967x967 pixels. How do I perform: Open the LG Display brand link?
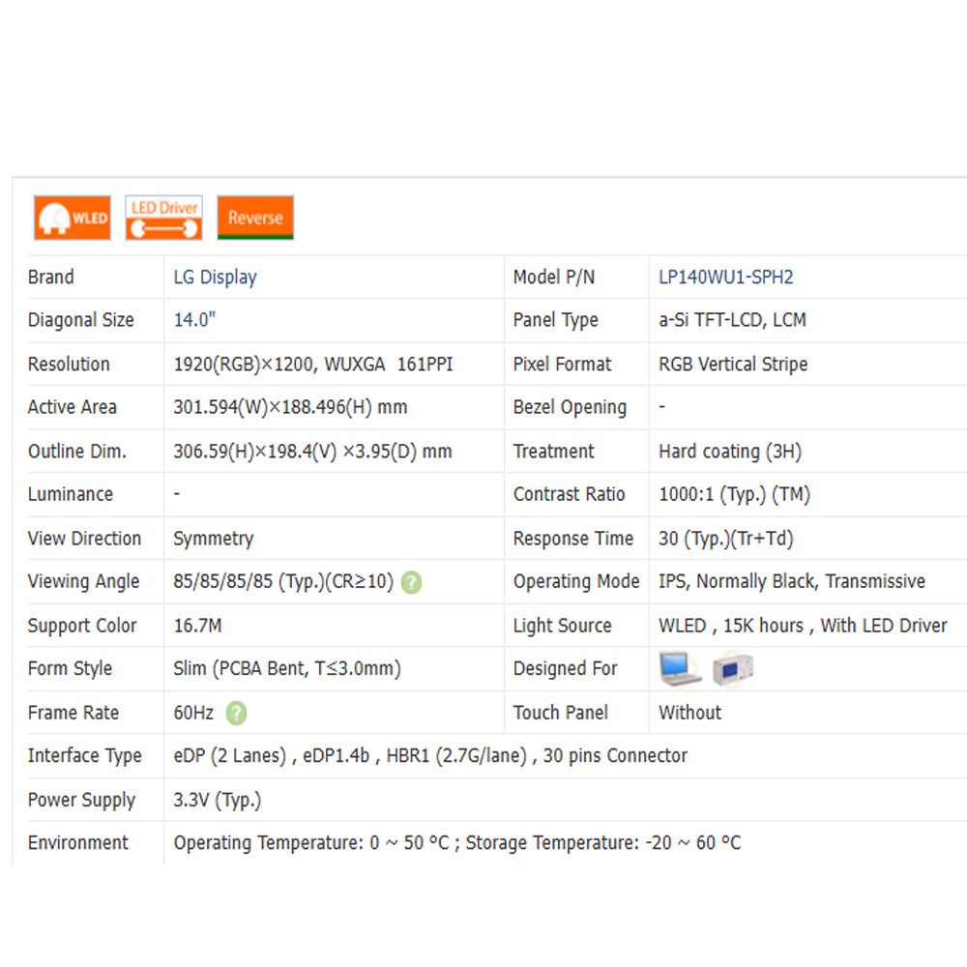pyautogui.click(x=215, y=278)
